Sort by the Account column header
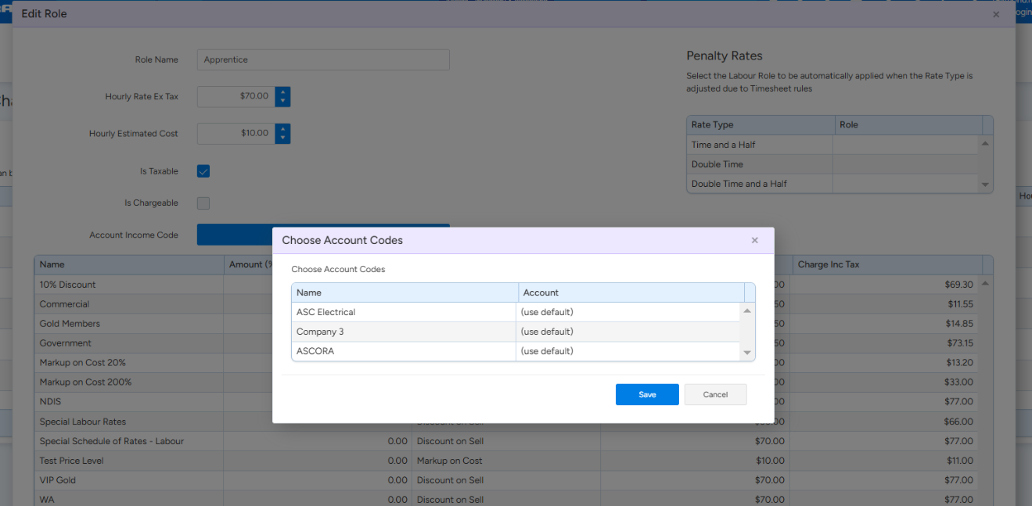1032x506 pixels. [631, 292]
